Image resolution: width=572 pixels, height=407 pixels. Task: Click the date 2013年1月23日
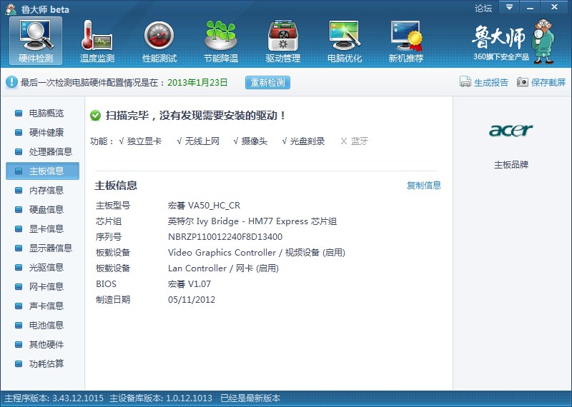197,82
